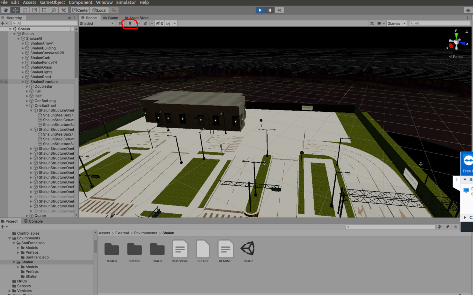Screen dimensions: 473x295
Task: Open the Simulator menu
Action: [x=126, y=3]
